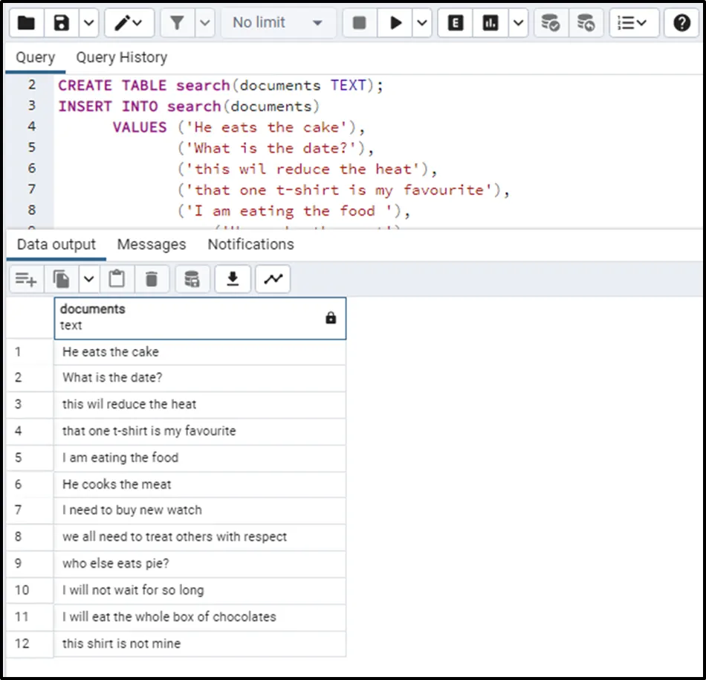Open the Macros list dropdown
Screen dimensions: 706x680
point(632,23)
